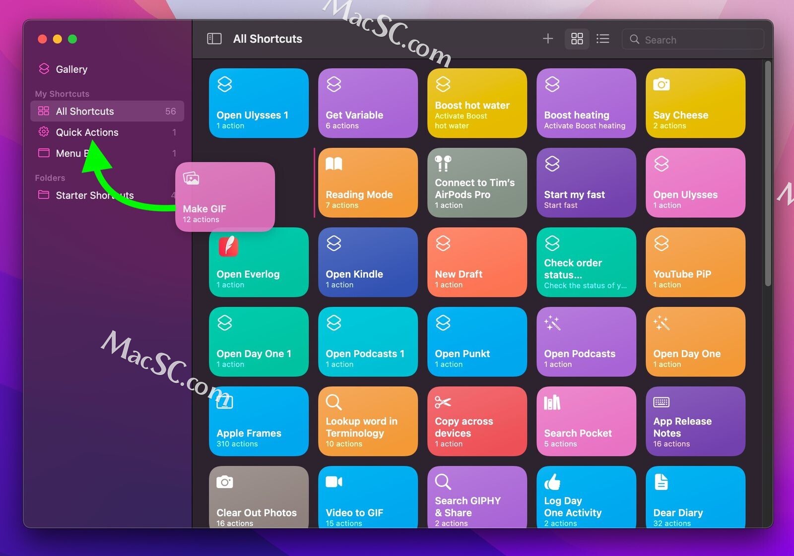Click the layers icon on New Draft tile

(x=443, y=243)
